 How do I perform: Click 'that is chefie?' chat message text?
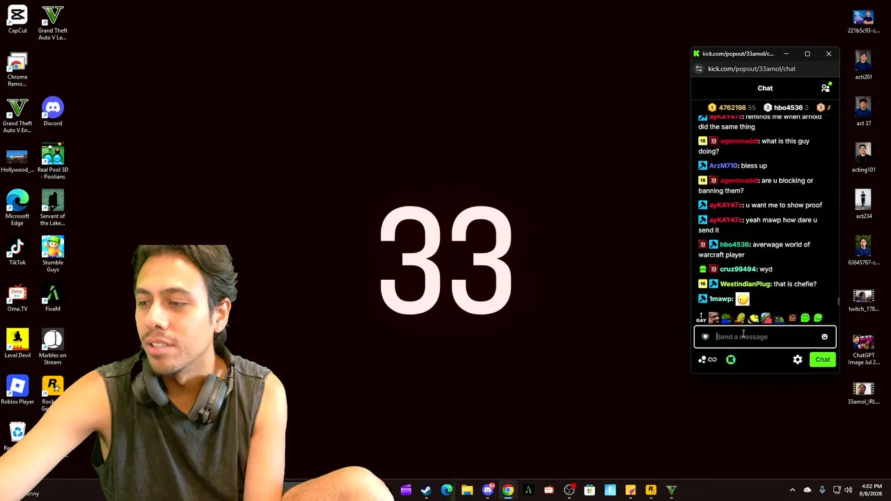[x=795, y=284]
